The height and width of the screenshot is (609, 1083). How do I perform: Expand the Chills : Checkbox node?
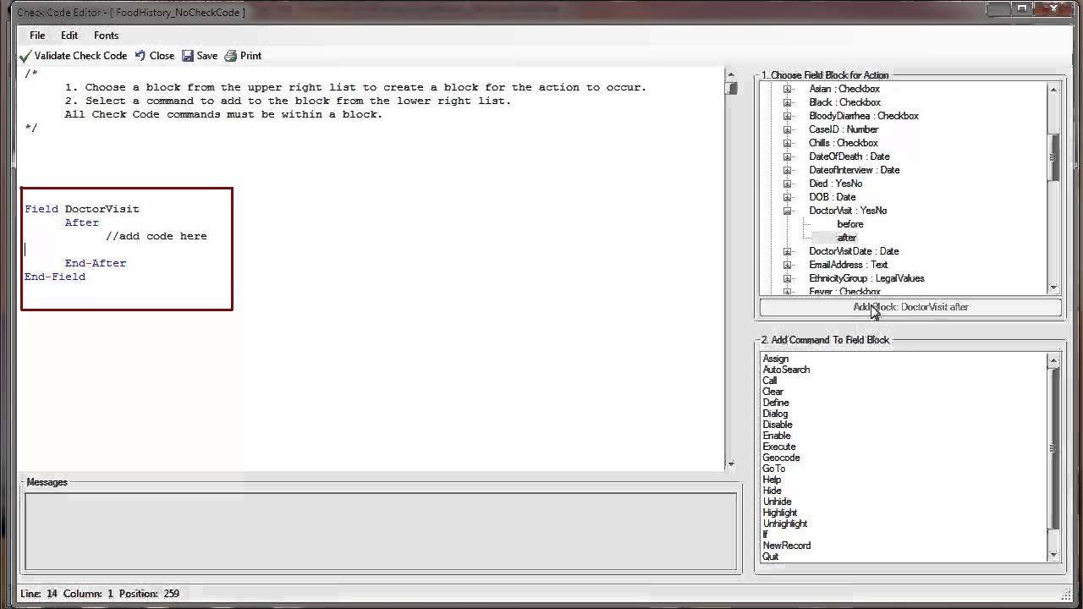point(787,143)
